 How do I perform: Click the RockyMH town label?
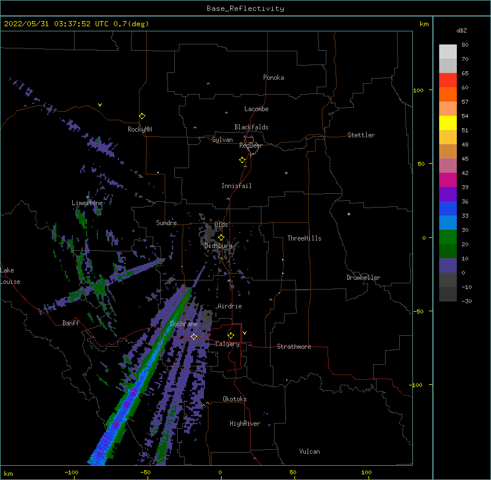coord(140,129)
